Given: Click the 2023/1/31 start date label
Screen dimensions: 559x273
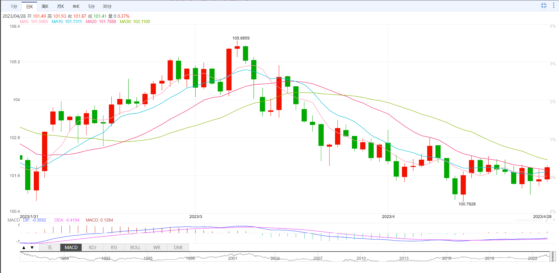Looking at the screenshot, I should 29,216.
